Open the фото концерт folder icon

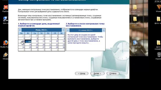click(x=158, y=45)
